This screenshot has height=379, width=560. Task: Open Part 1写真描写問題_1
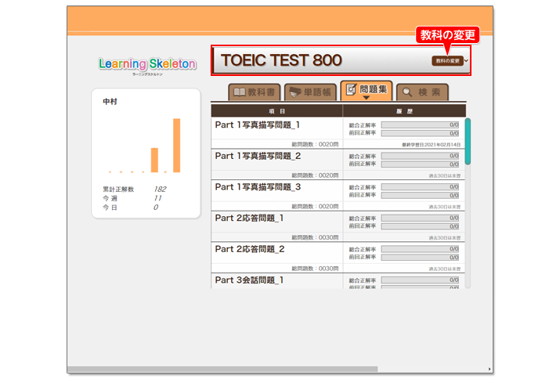(258, 125)
